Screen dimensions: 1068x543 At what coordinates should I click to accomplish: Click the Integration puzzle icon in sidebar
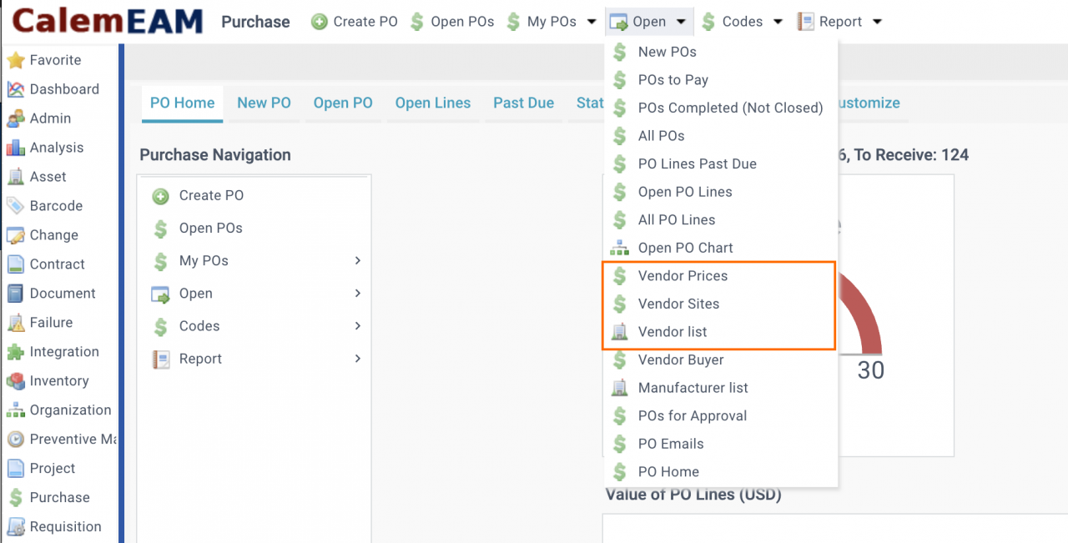(15, 352)
